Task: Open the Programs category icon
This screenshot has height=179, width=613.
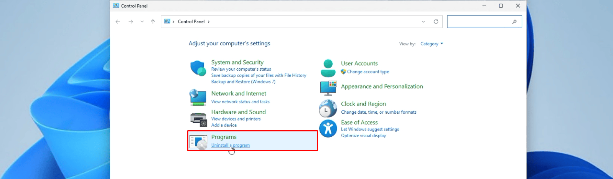Action: pyautogui.click(x=198, y=142)
